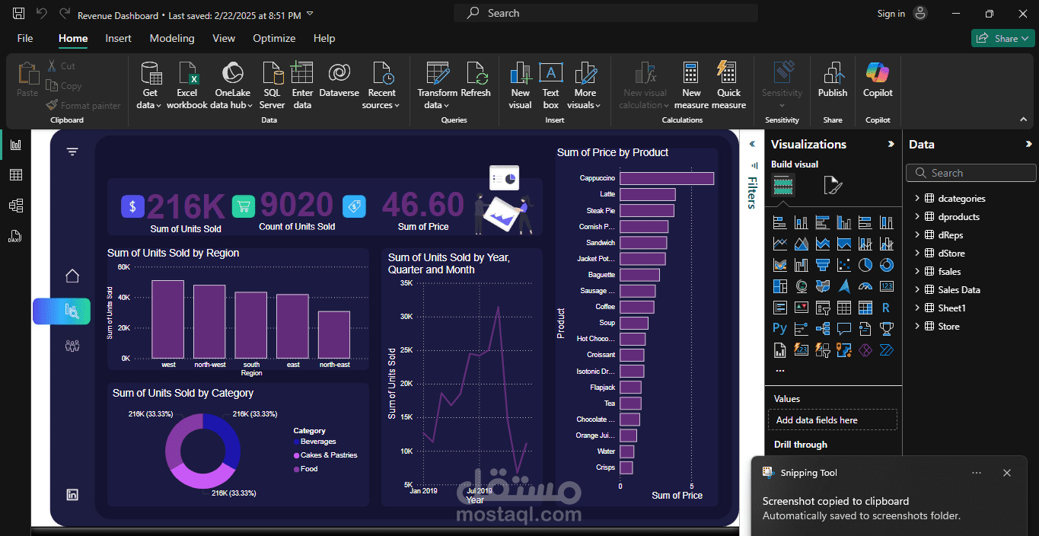
Task: Click the Save icon in title bar
Action: pos(19,14)
